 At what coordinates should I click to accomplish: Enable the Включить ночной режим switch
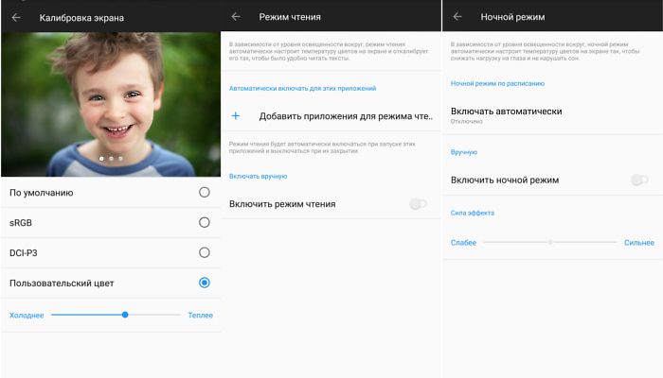(639, 180)
